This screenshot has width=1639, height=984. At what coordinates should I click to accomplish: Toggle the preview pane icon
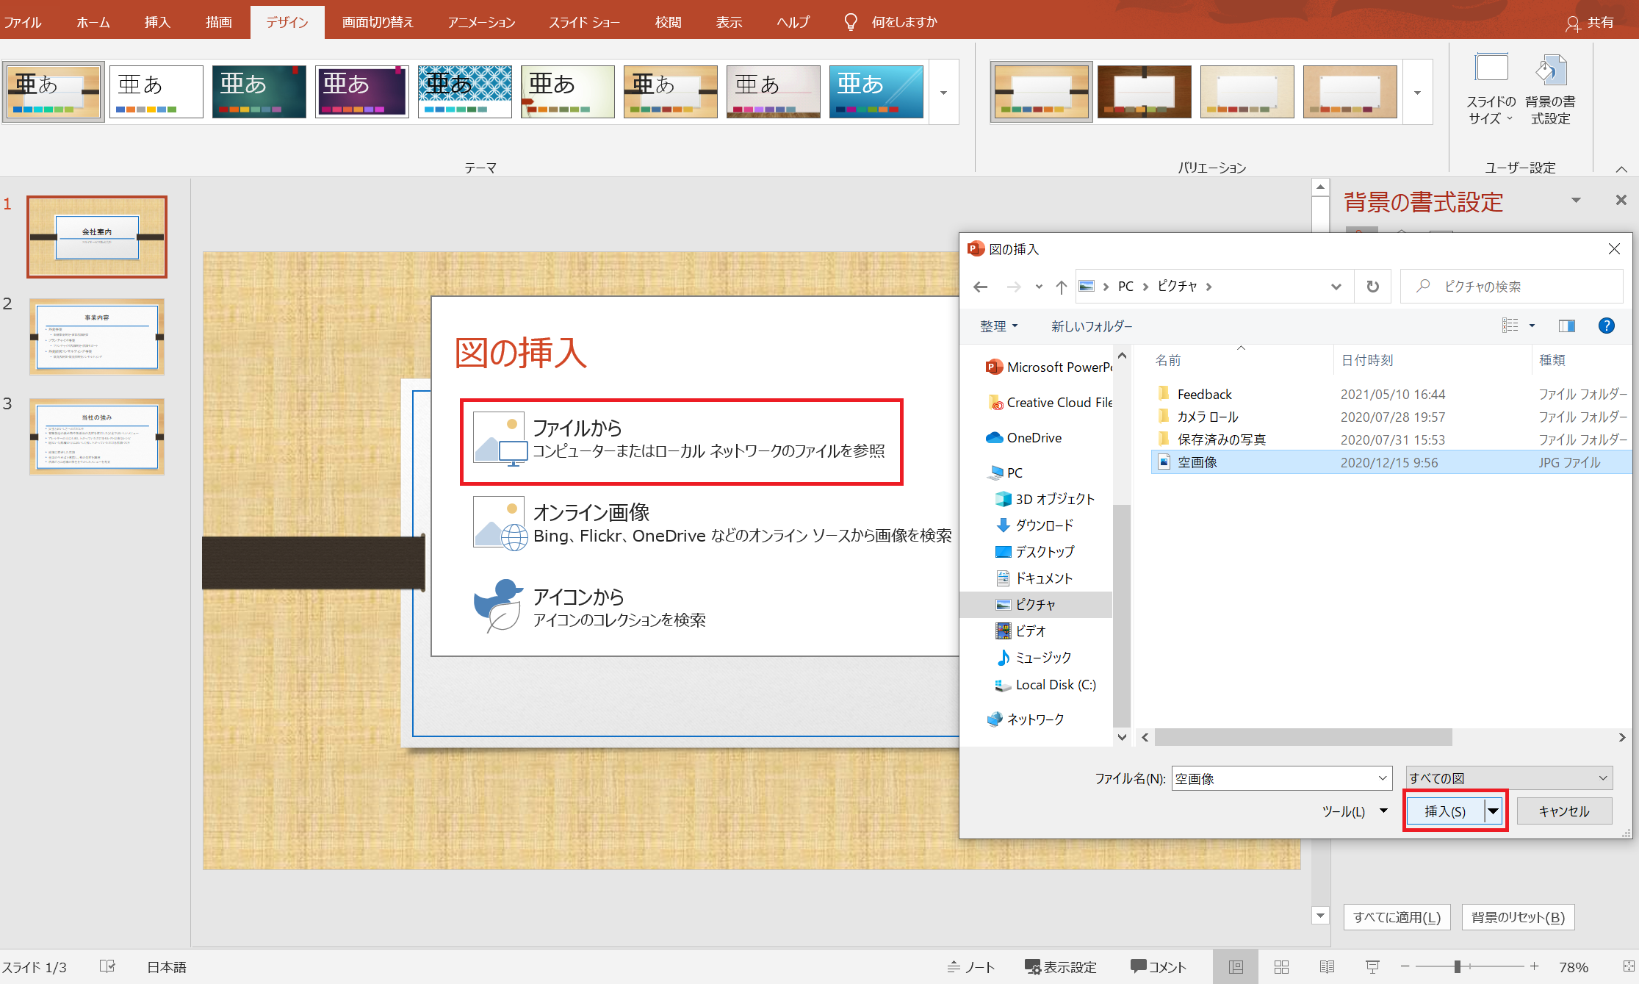point(1566,326)
